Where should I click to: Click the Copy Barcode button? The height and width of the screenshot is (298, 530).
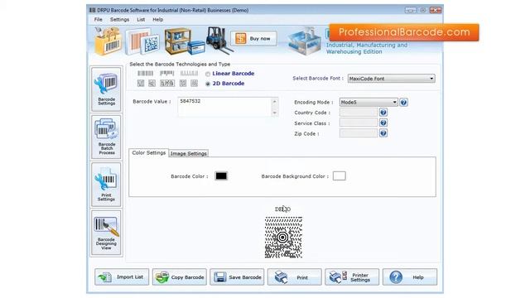click(x=180, y=277)
